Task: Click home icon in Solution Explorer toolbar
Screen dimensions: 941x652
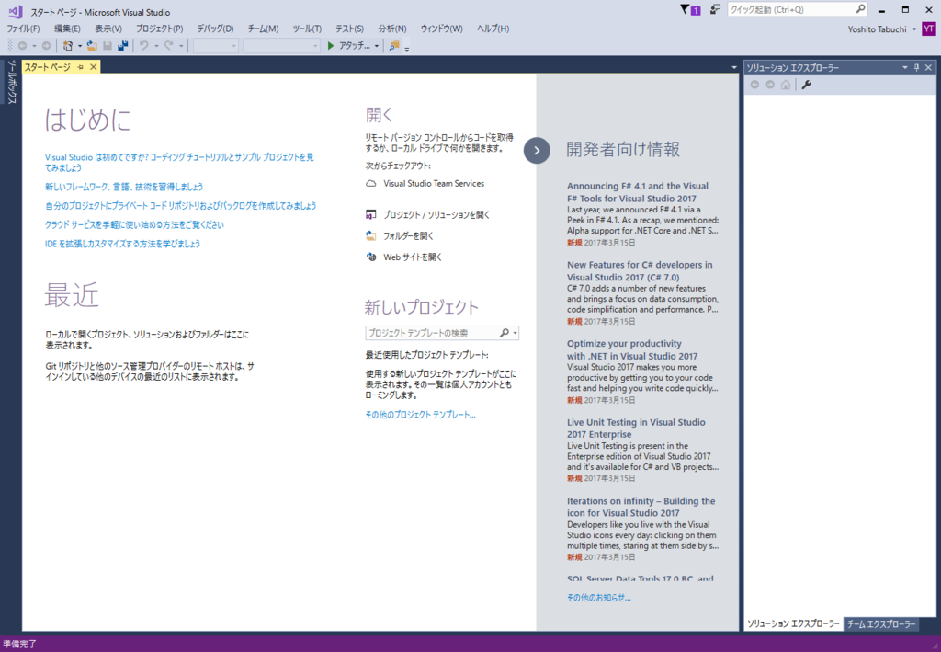Action: click(x=786, y=86)
